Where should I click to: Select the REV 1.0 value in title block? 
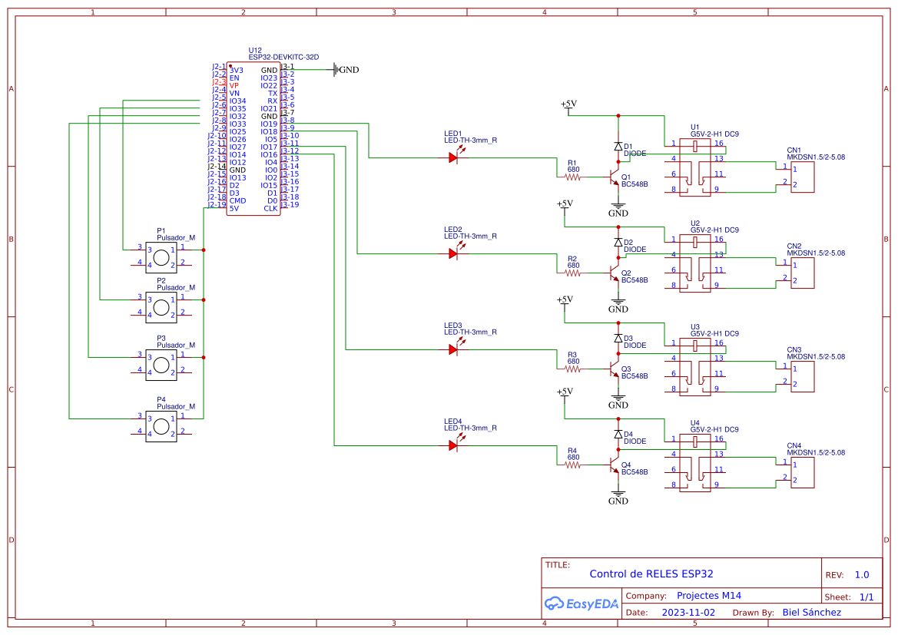click(861, 574)
